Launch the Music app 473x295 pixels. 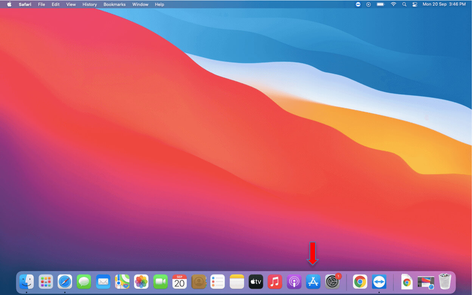[x=275, y=282]
